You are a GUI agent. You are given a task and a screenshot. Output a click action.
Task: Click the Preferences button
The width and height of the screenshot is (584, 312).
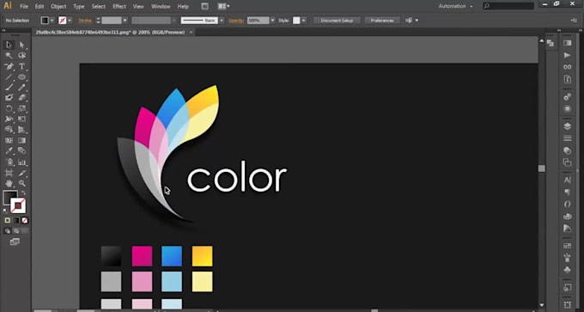tap(382, 21)
